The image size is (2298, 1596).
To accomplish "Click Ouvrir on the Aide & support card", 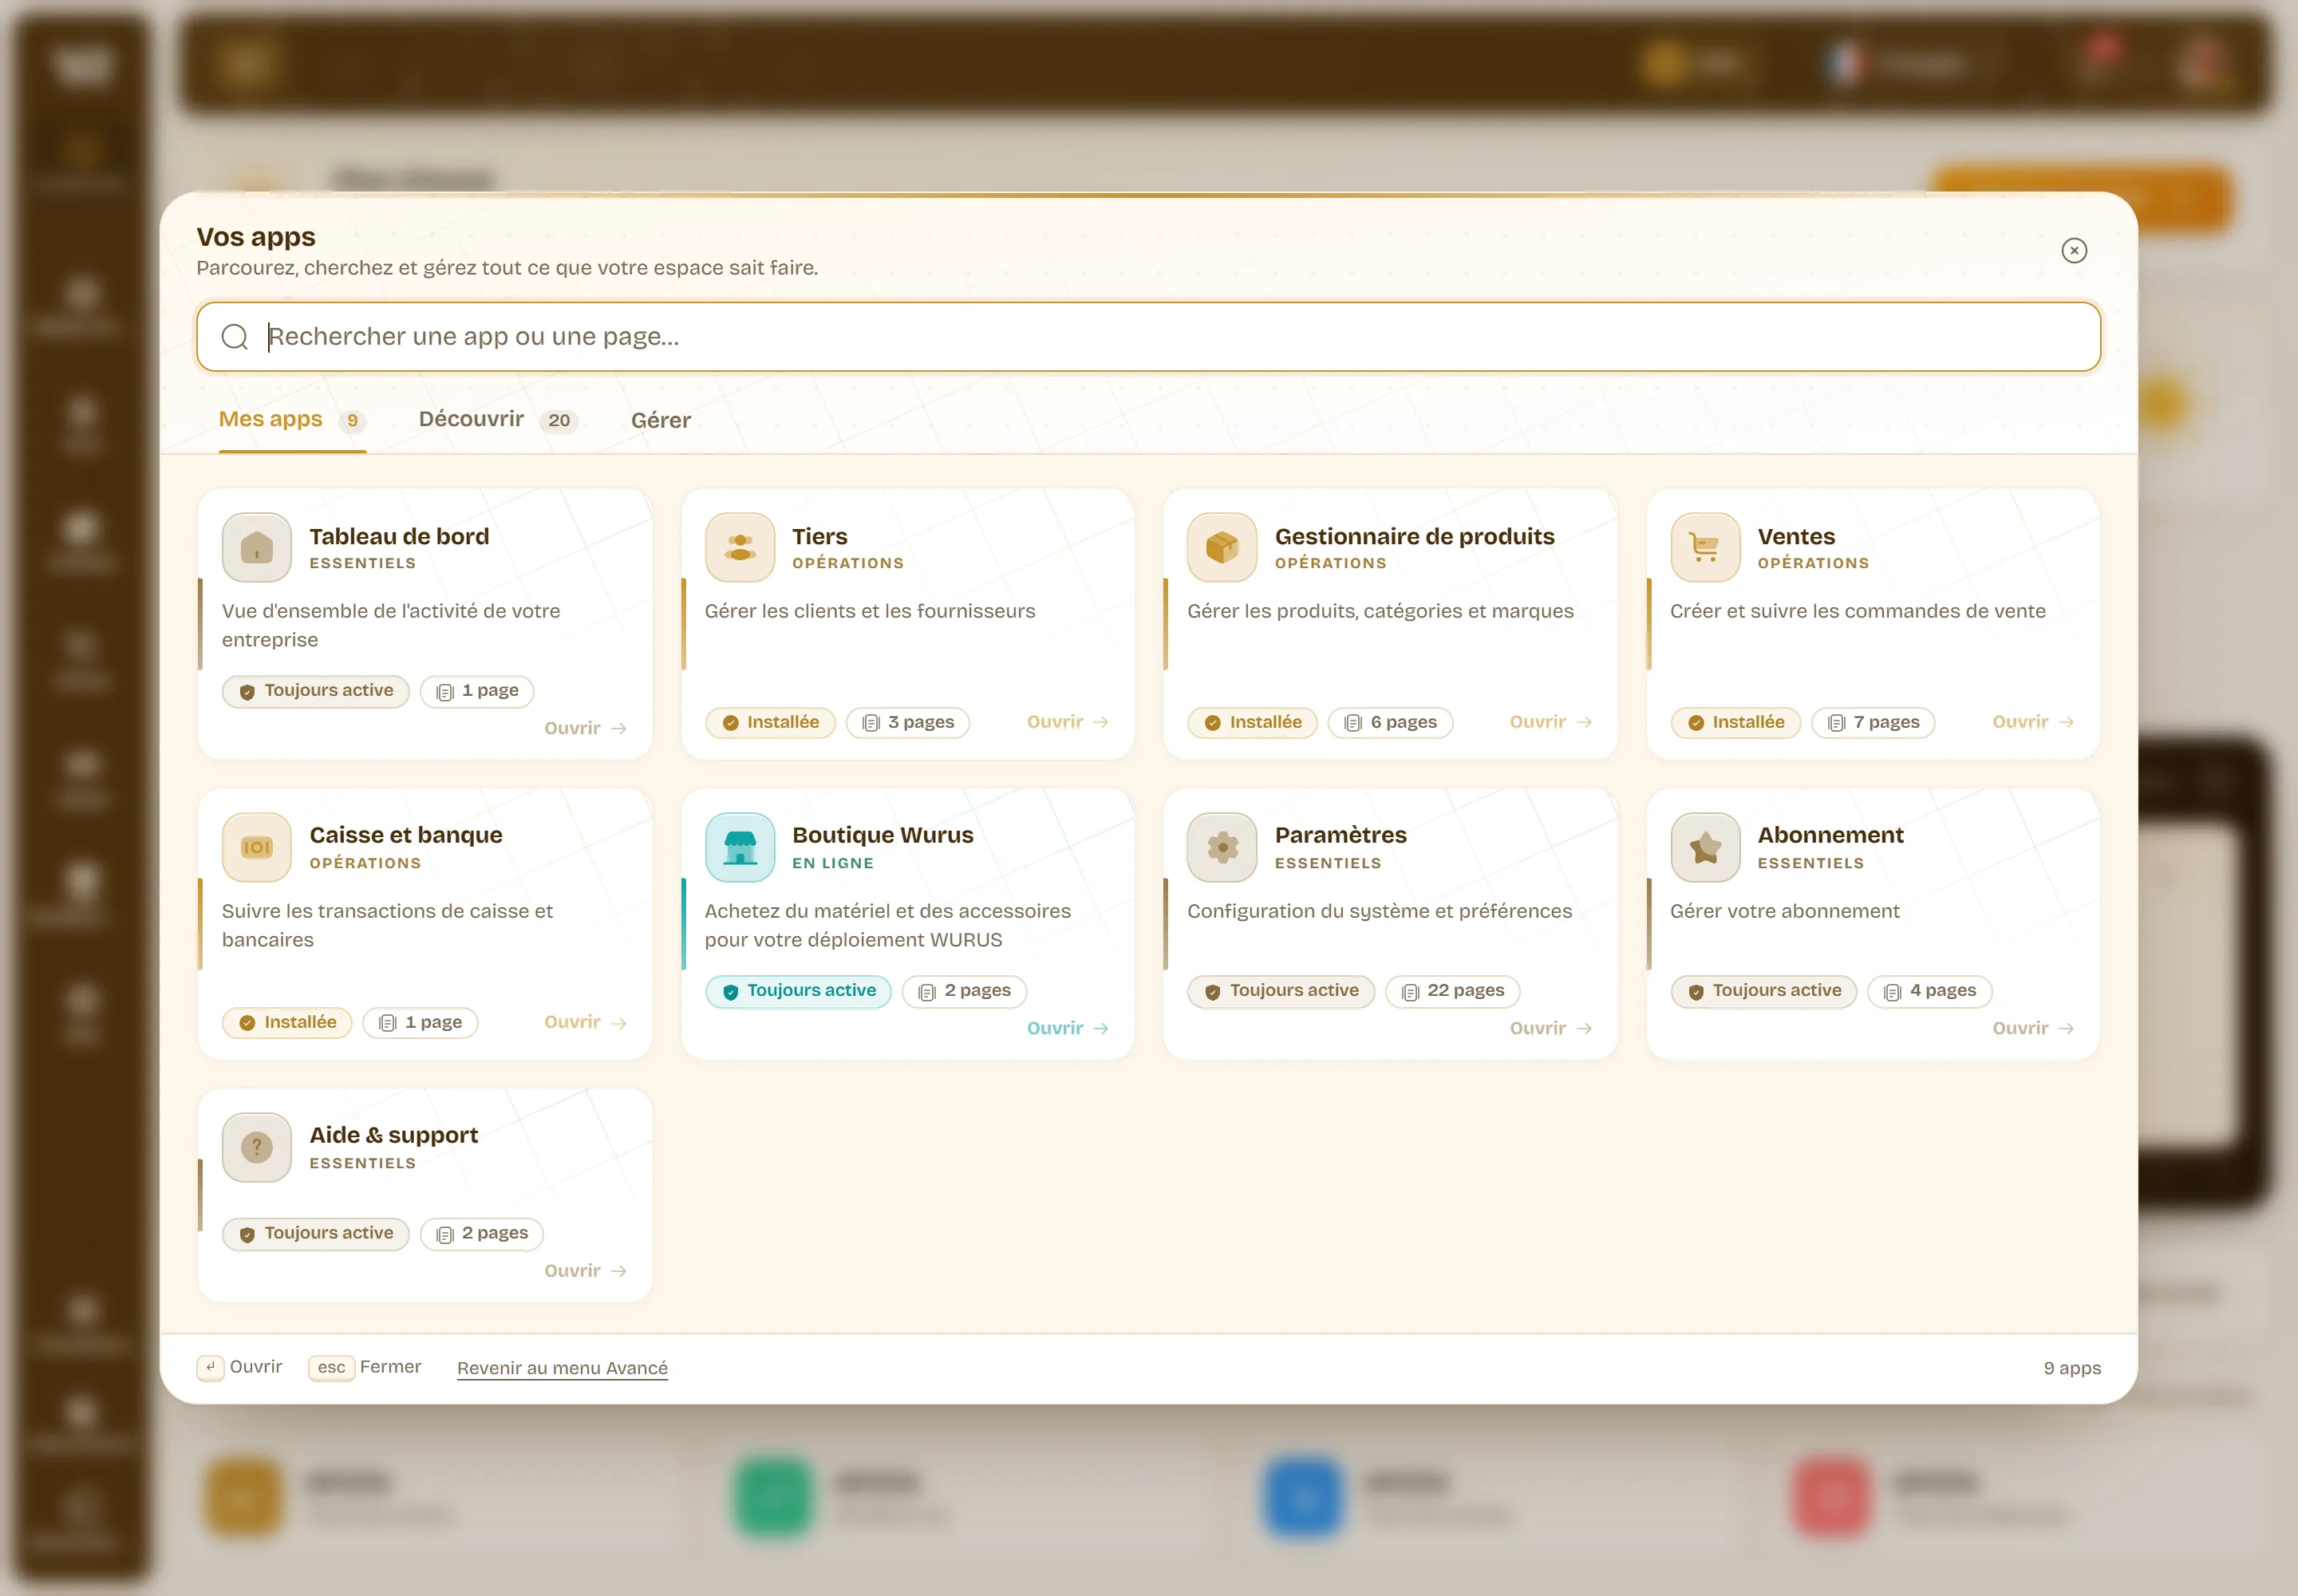I will click(585, 1271).
